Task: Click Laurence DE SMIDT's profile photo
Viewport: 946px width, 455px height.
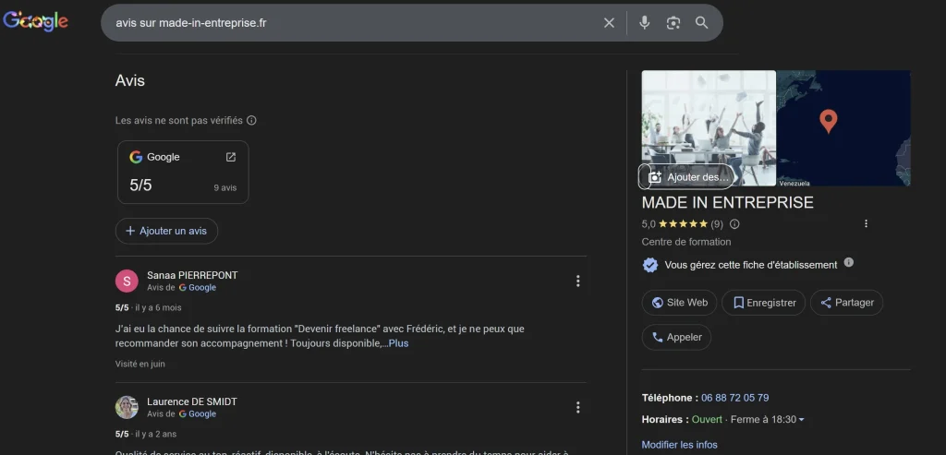Action: (127, 407)
